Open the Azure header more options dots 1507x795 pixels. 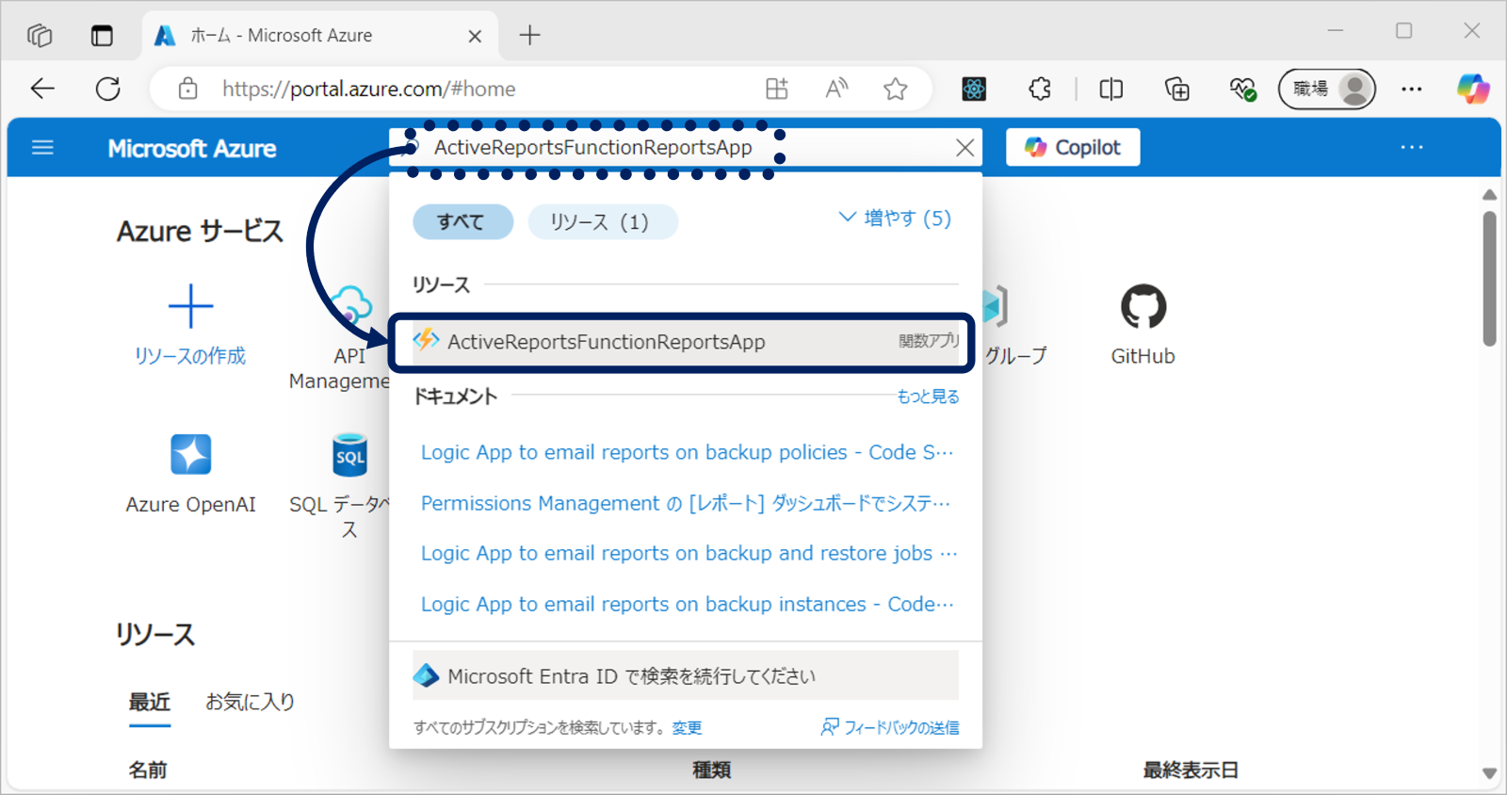click(1412, 147)
